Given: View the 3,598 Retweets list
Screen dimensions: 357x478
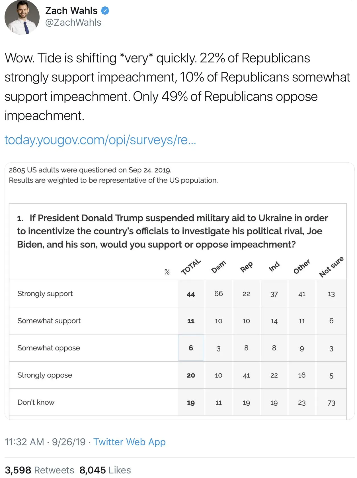Looking at the screenshot, I should 40,470.
